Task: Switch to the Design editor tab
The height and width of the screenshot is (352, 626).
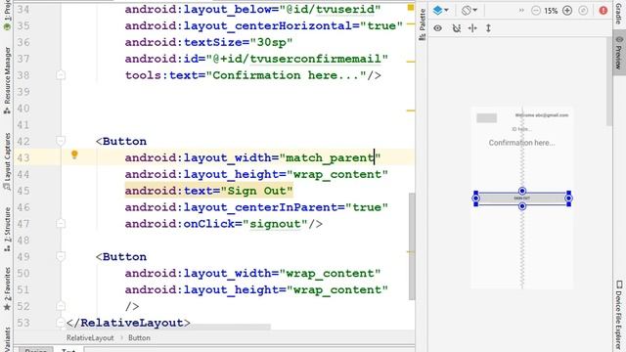Action: pos(35,350)
